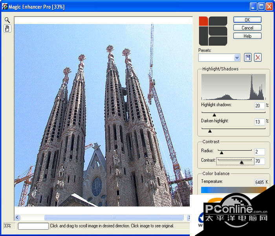Click the Highlight shadows value field

point(259,106)
